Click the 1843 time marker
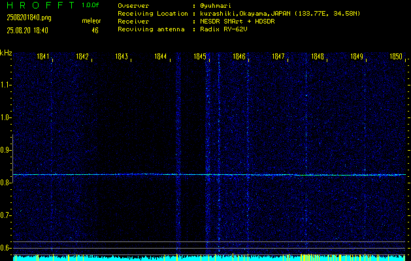The image size is (411, 261). point(122,56)
